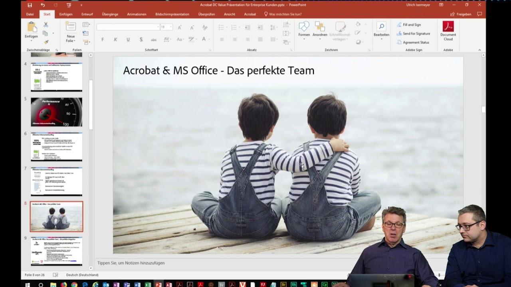
Task: Open the Ansicht tab
Action: coord(230,14)
